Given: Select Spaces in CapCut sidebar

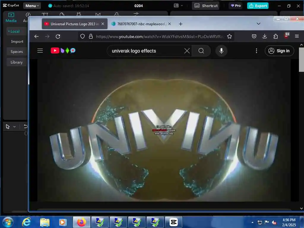Looking at the screenshot, I should 17,52.
